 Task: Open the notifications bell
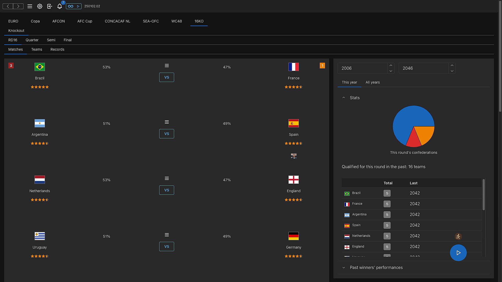tap(60, 6)
